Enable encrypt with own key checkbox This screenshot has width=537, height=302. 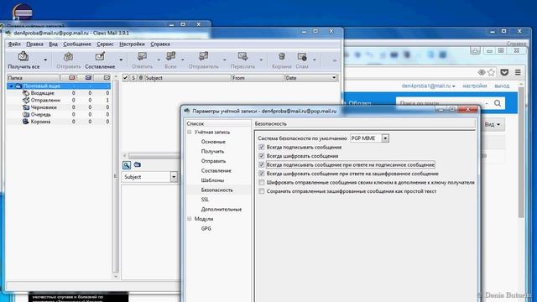click(262, 183)
